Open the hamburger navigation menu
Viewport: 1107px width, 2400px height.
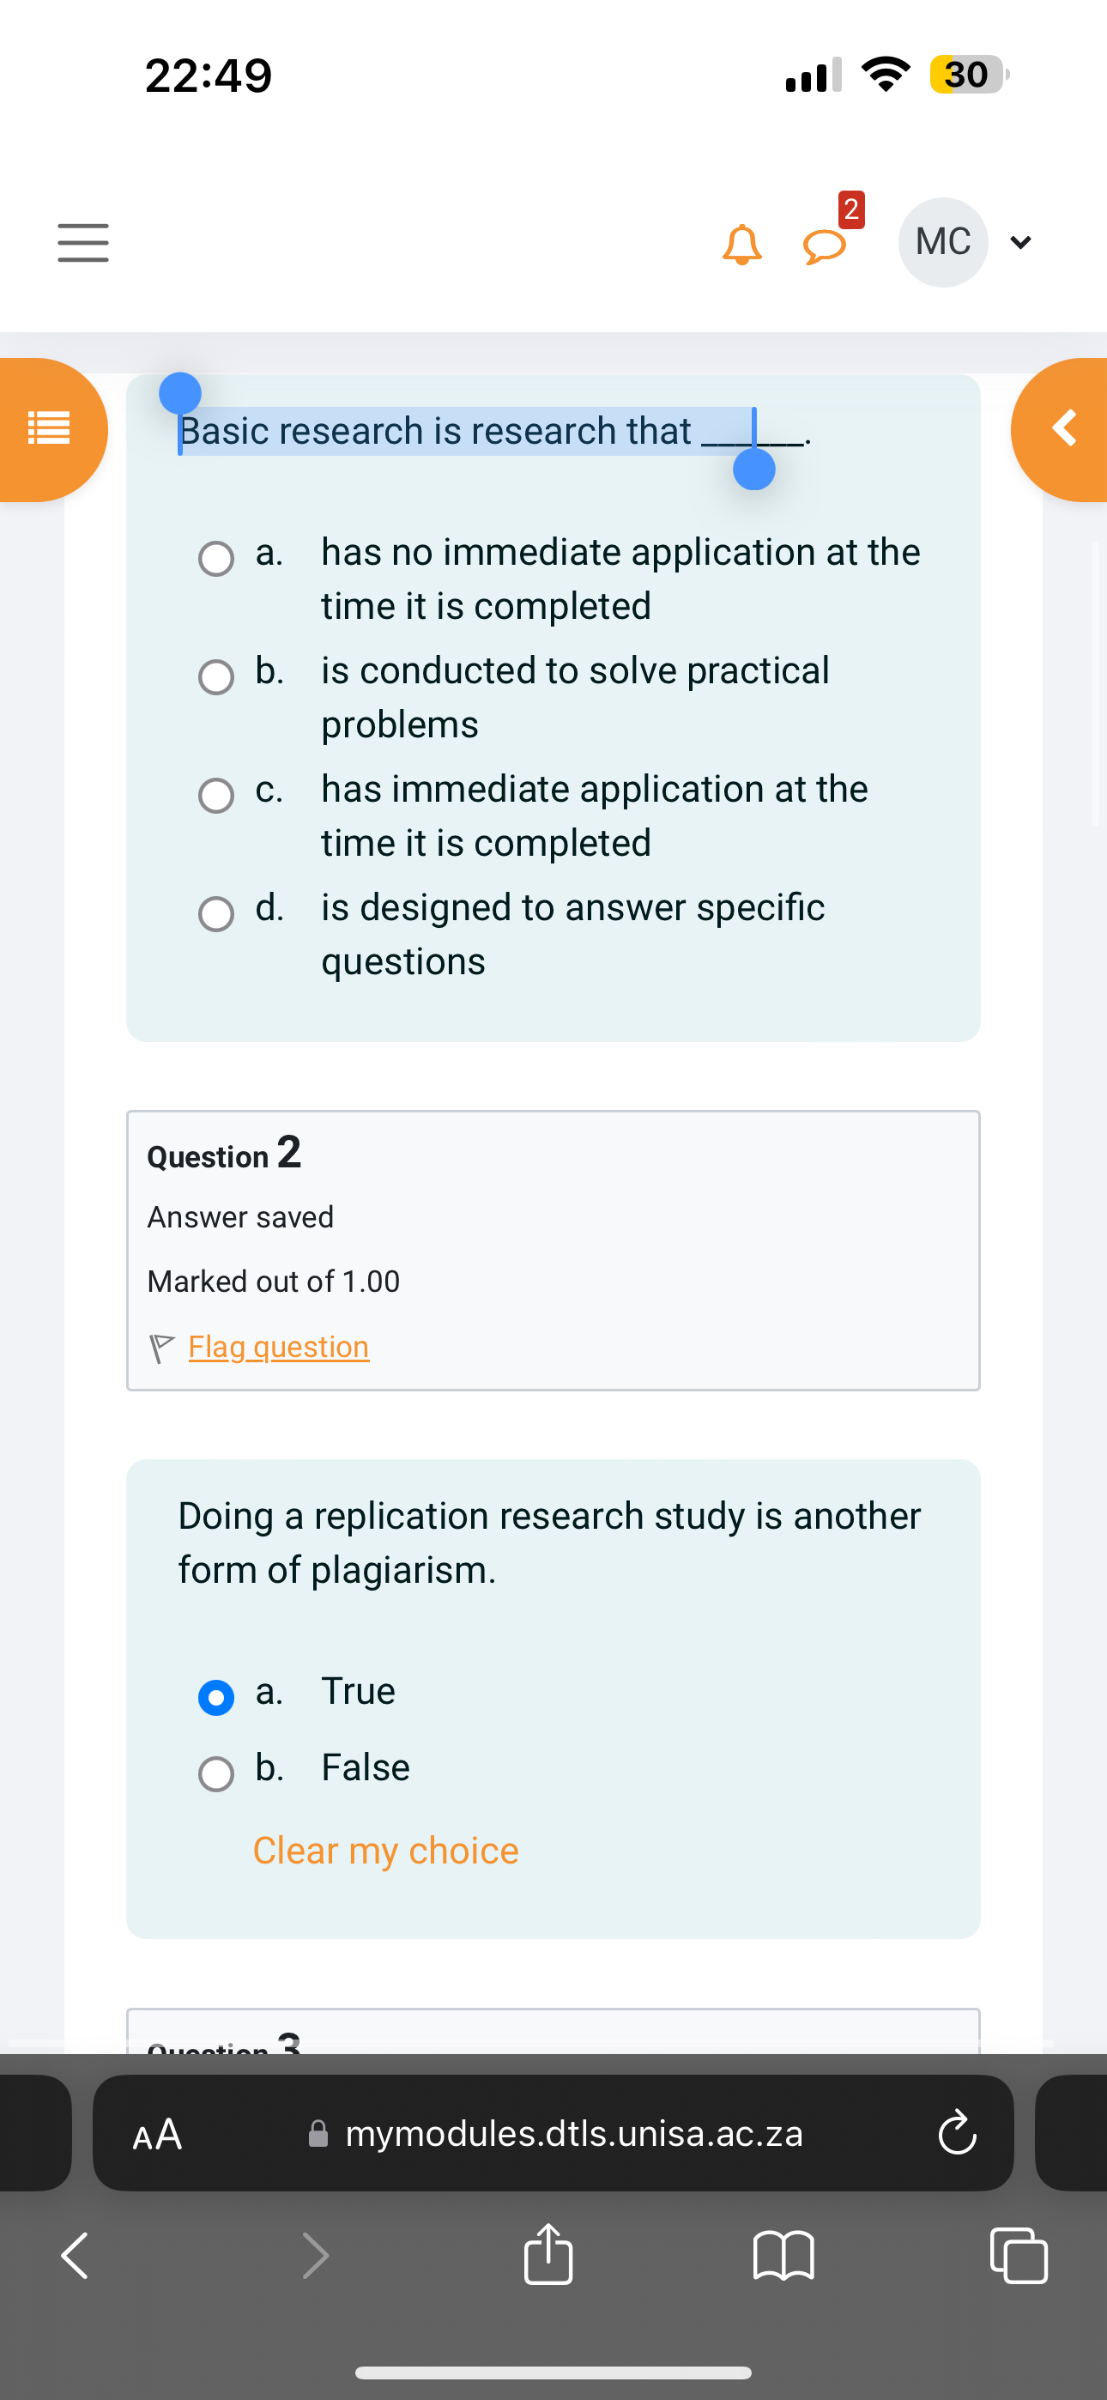click(x=82, y=242)
